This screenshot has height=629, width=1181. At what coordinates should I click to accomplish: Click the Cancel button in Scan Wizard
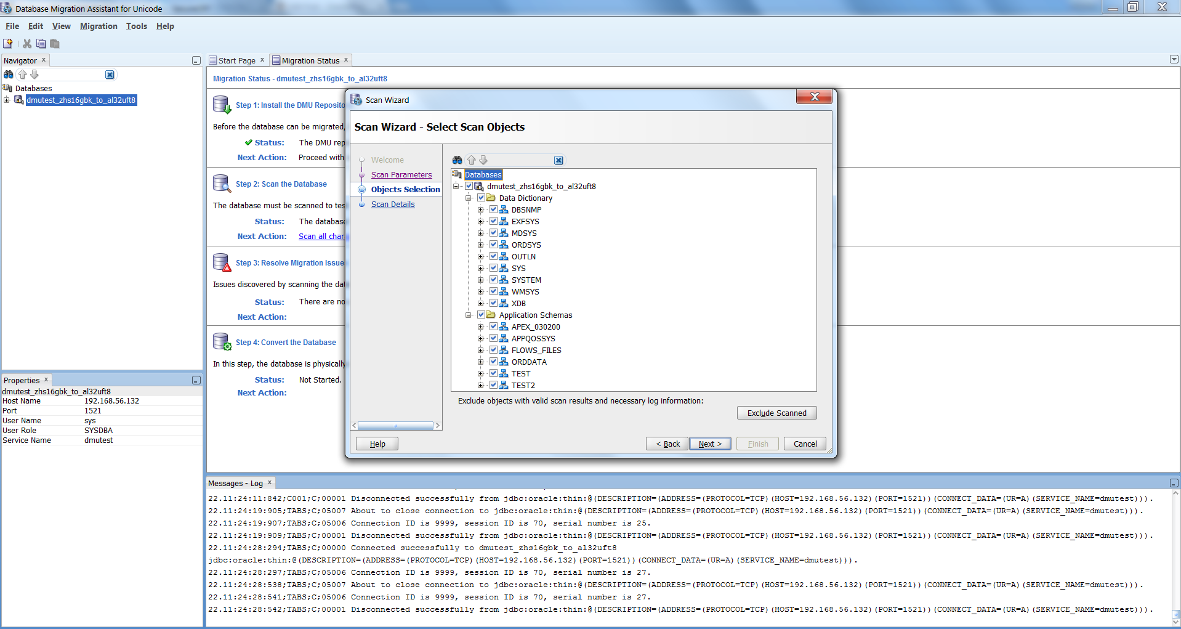[x=805, y=444]
